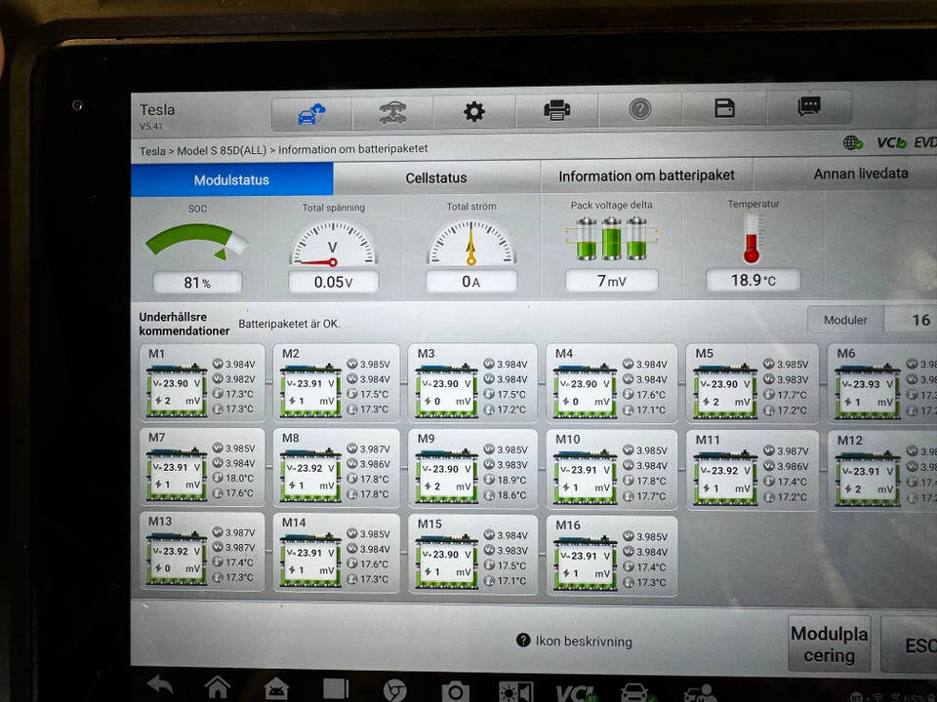
Task: Open the camera screenshot icon
Action: [455, 691]
